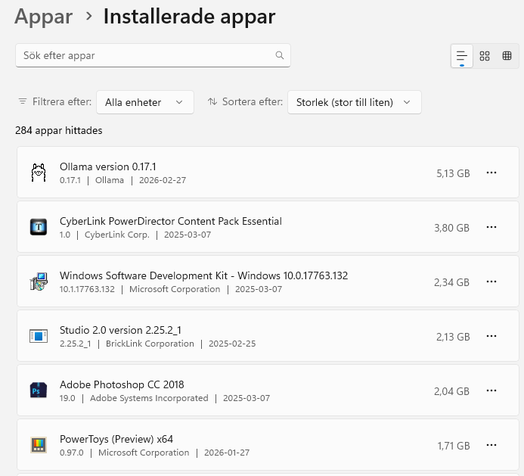Open more options for Windows Software Development Kit
Image resolution: width=524 pixels, height=476 pixels.
click(x=491, y=282)
